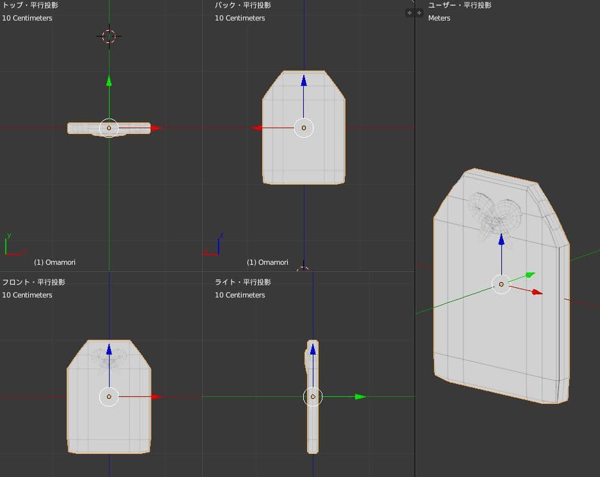This screenshot has width=600, height=477.
Task: Select the red X arrow in Top view
Action: pos(155,128)
